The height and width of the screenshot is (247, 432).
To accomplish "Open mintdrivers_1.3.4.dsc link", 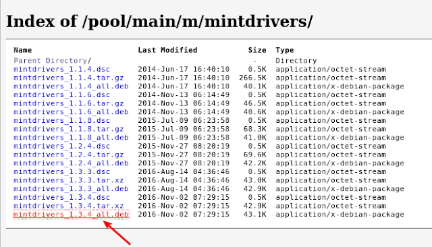I will click(x=61, y=197).
